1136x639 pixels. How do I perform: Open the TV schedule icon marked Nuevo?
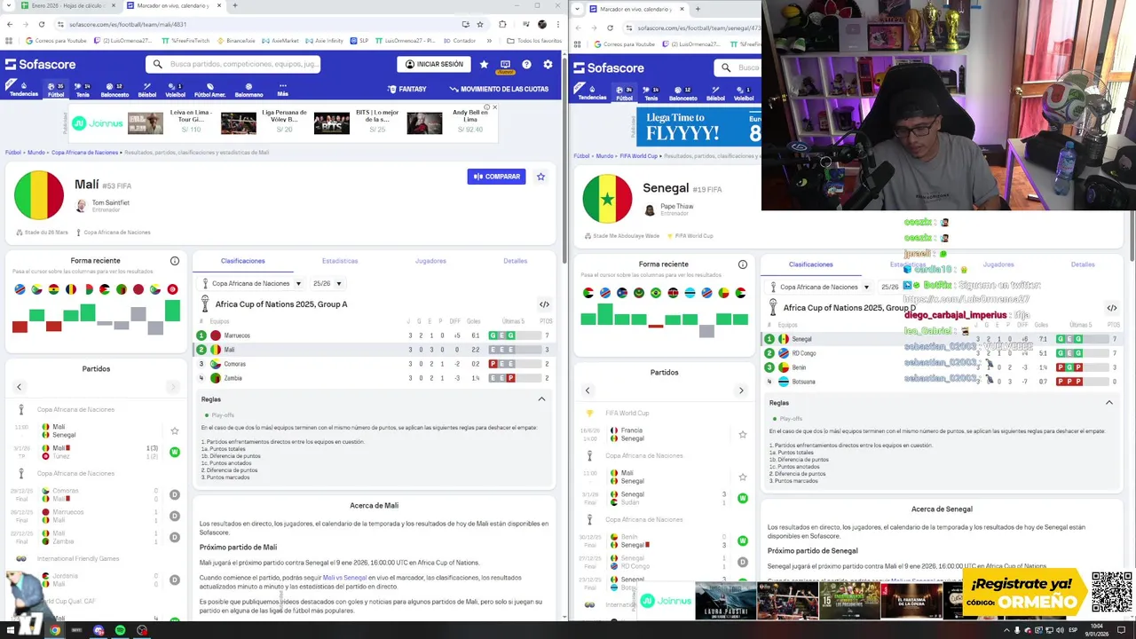[x=505, y=65]
